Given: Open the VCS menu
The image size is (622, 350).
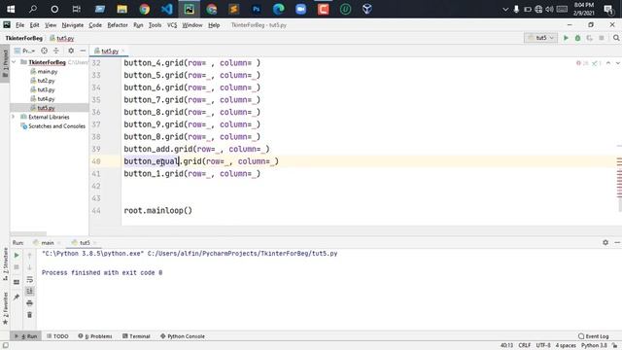Looking at the screenshot, I should pos(172,25).
